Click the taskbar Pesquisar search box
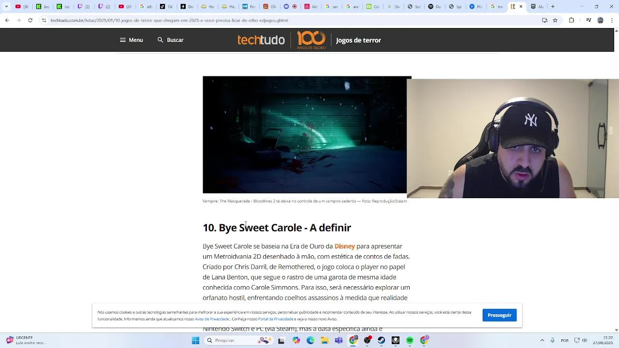Image resolution: width=619 pixels, height=348 pixels. [238, 341]
